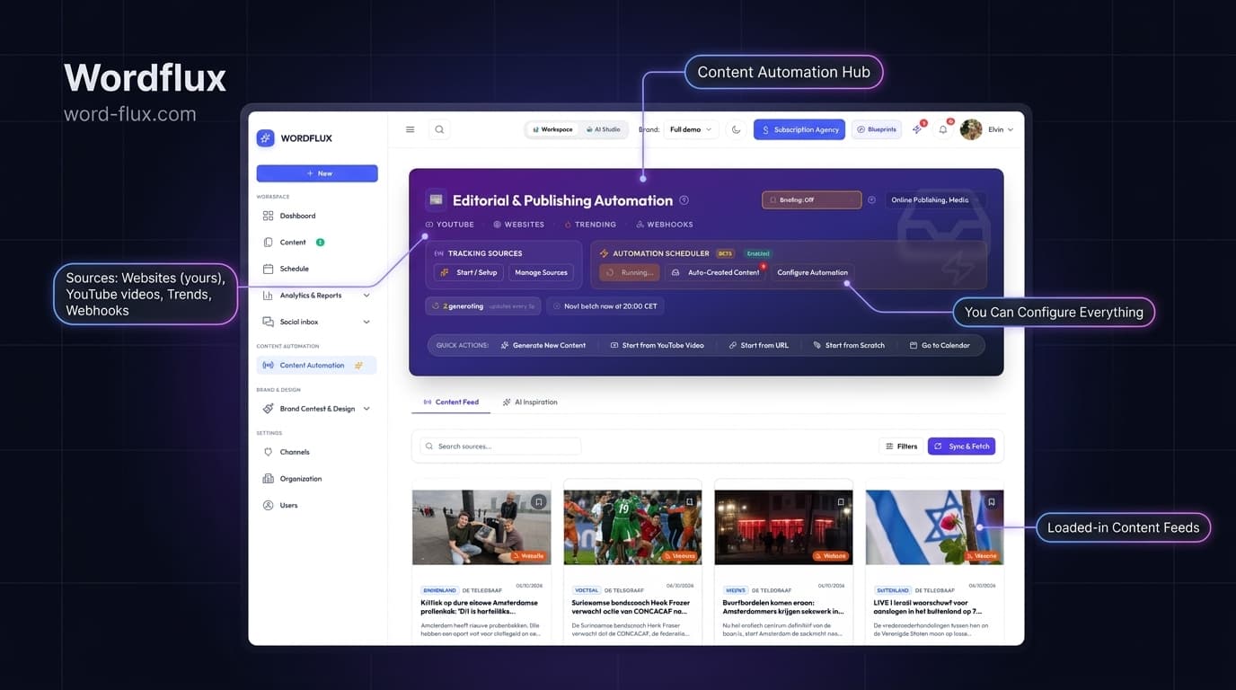This screenshot has height=690, width=1236.
Task: Click the generating status chip
Action: point(483,306)
